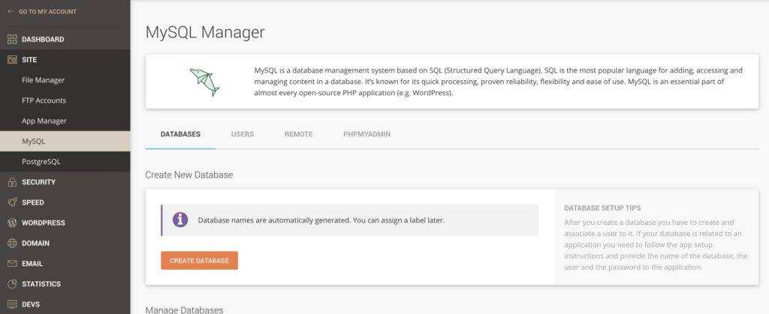
Task: Click the Site section icon
Action: click(11, 59)
